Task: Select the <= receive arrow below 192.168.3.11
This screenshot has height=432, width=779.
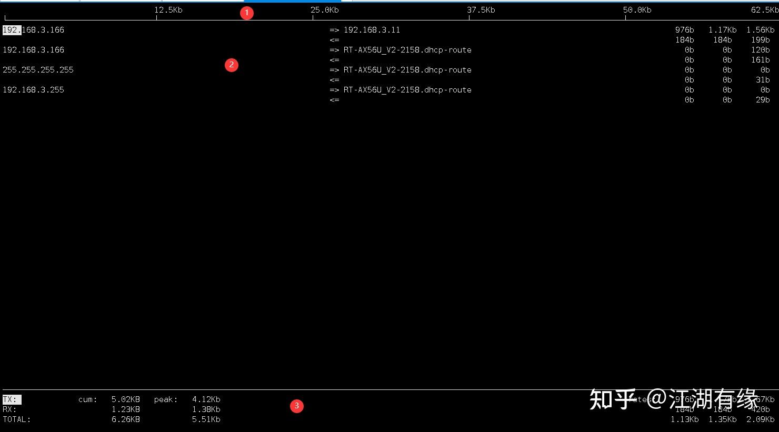Action: [334, 39]
